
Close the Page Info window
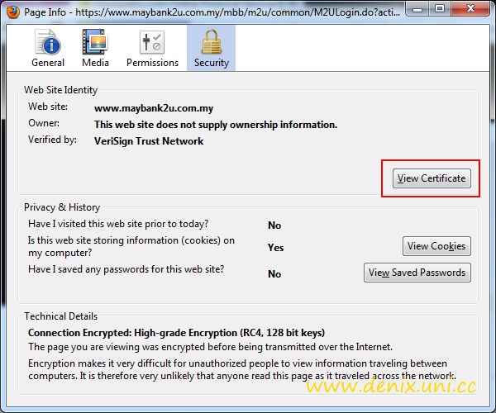(x=470, y=8)
